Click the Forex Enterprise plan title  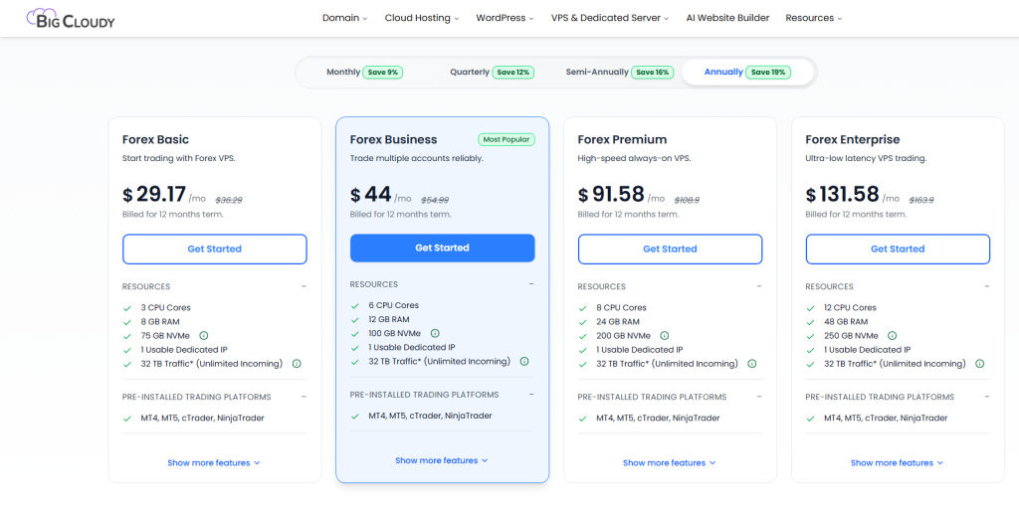(x=853, y=139)
